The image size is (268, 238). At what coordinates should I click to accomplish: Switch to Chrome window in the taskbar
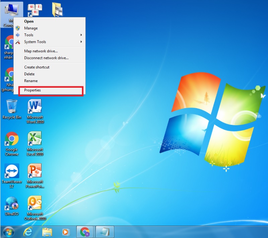click(85, 232)
